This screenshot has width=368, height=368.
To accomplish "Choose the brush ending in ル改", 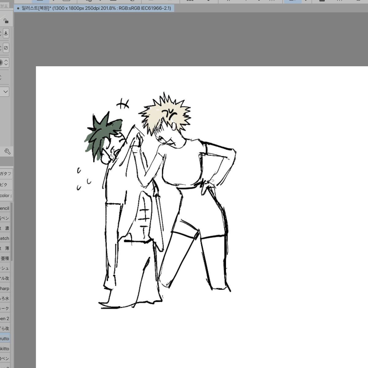I will click(x=5, y=278).
